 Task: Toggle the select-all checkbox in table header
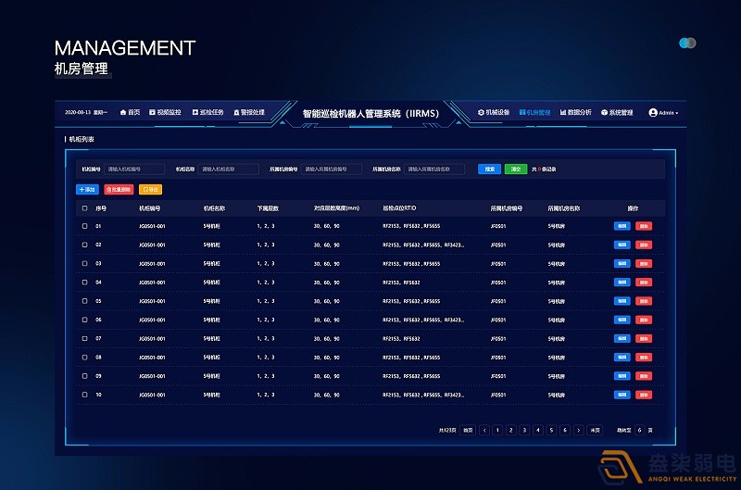[85, 208]
